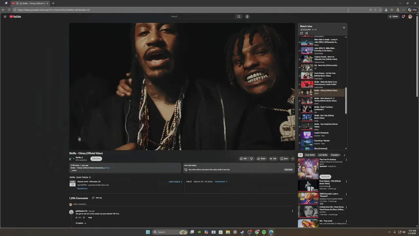Open the Windows Start menu

[148, 232]
